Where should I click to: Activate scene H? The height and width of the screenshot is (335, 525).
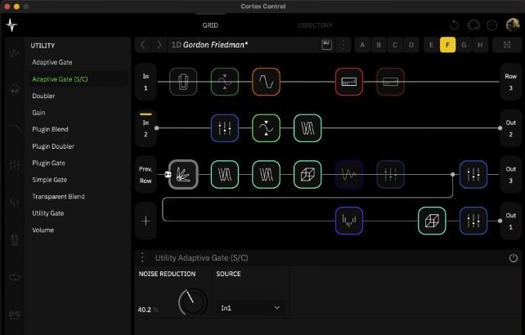(480, 45)
